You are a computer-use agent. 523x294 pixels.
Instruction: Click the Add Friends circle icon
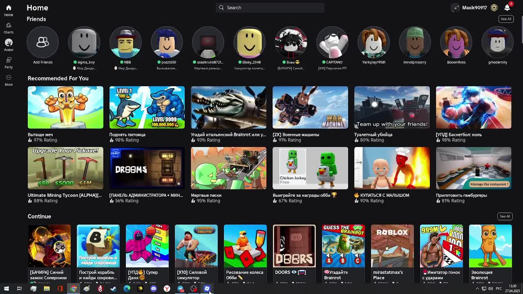pyautogui.click(x=42, y=42)
